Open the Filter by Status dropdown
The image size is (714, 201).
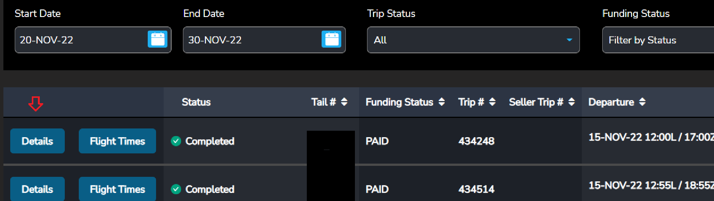tap(657, 40)
